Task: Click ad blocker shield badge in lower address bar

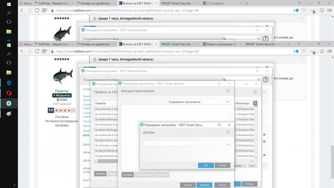Action: [296, 51]
